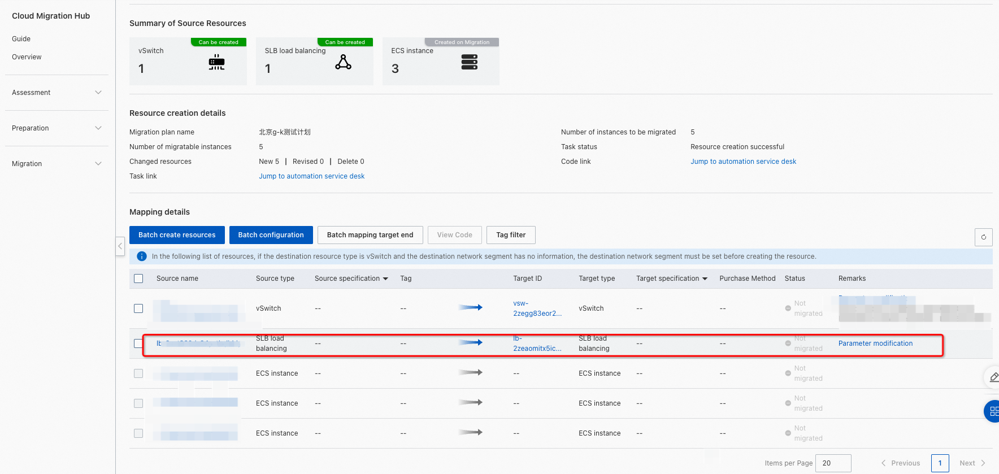Click the SLB load balancing icon

pyautogui.click(x=343, y=62)
